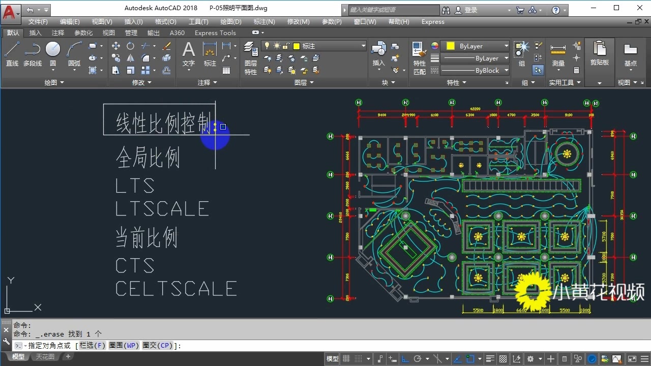Expand the 实用工具 panel
This screenshot has width=651, height=366.
pos(565,82)
